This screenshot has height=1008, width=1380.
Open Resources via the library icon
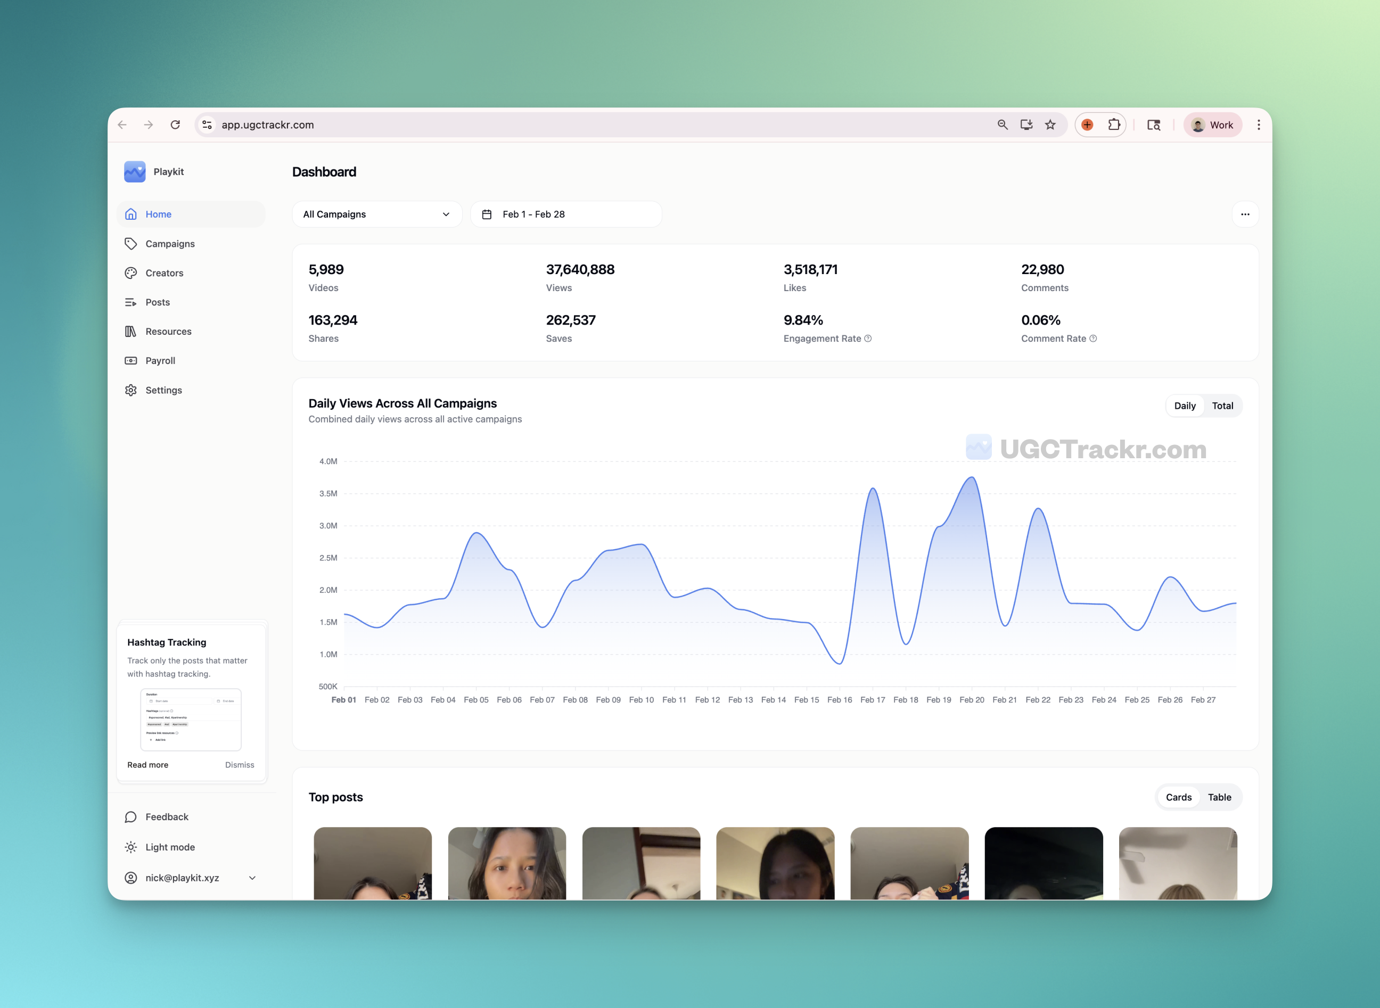[131, 332]
